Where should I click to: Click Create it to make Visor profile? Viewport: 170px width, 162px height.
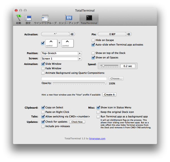[109, 95]
